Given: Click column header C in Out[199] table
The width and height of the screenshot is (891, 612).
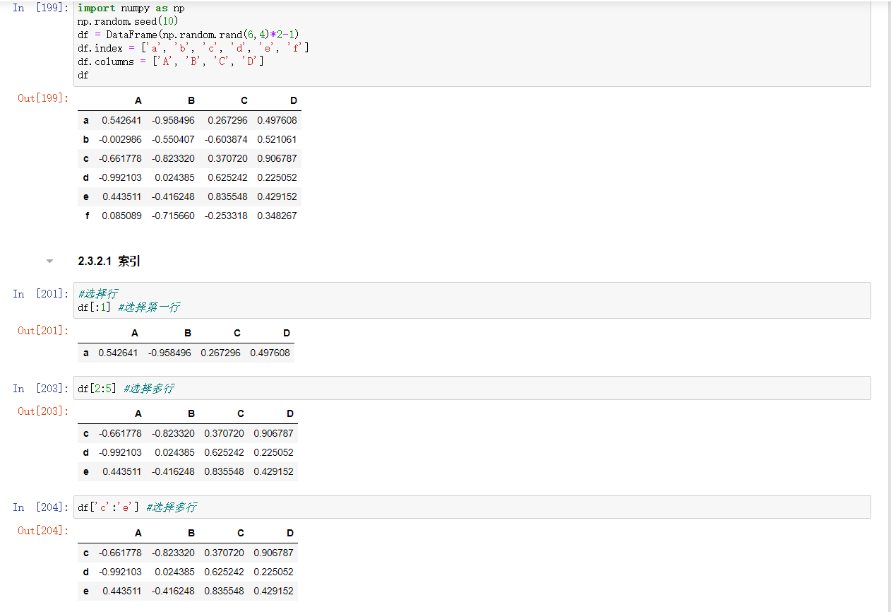Looking at the screenshot, I should click(244, 101).
